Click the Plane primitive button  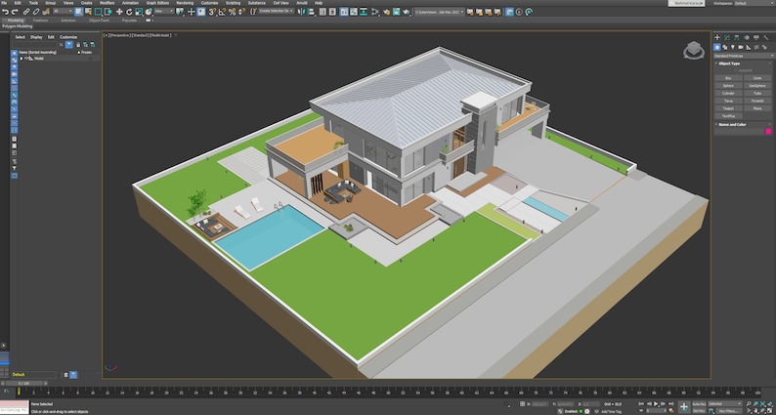757,108
